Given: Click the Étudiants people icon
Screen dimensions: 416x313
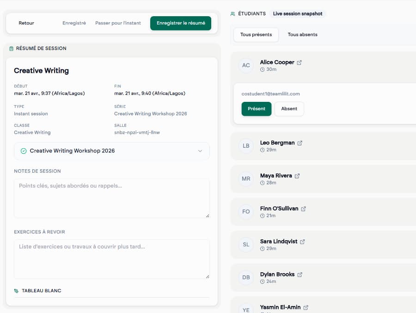Looking at the screenshot, I should pos(232,14).
